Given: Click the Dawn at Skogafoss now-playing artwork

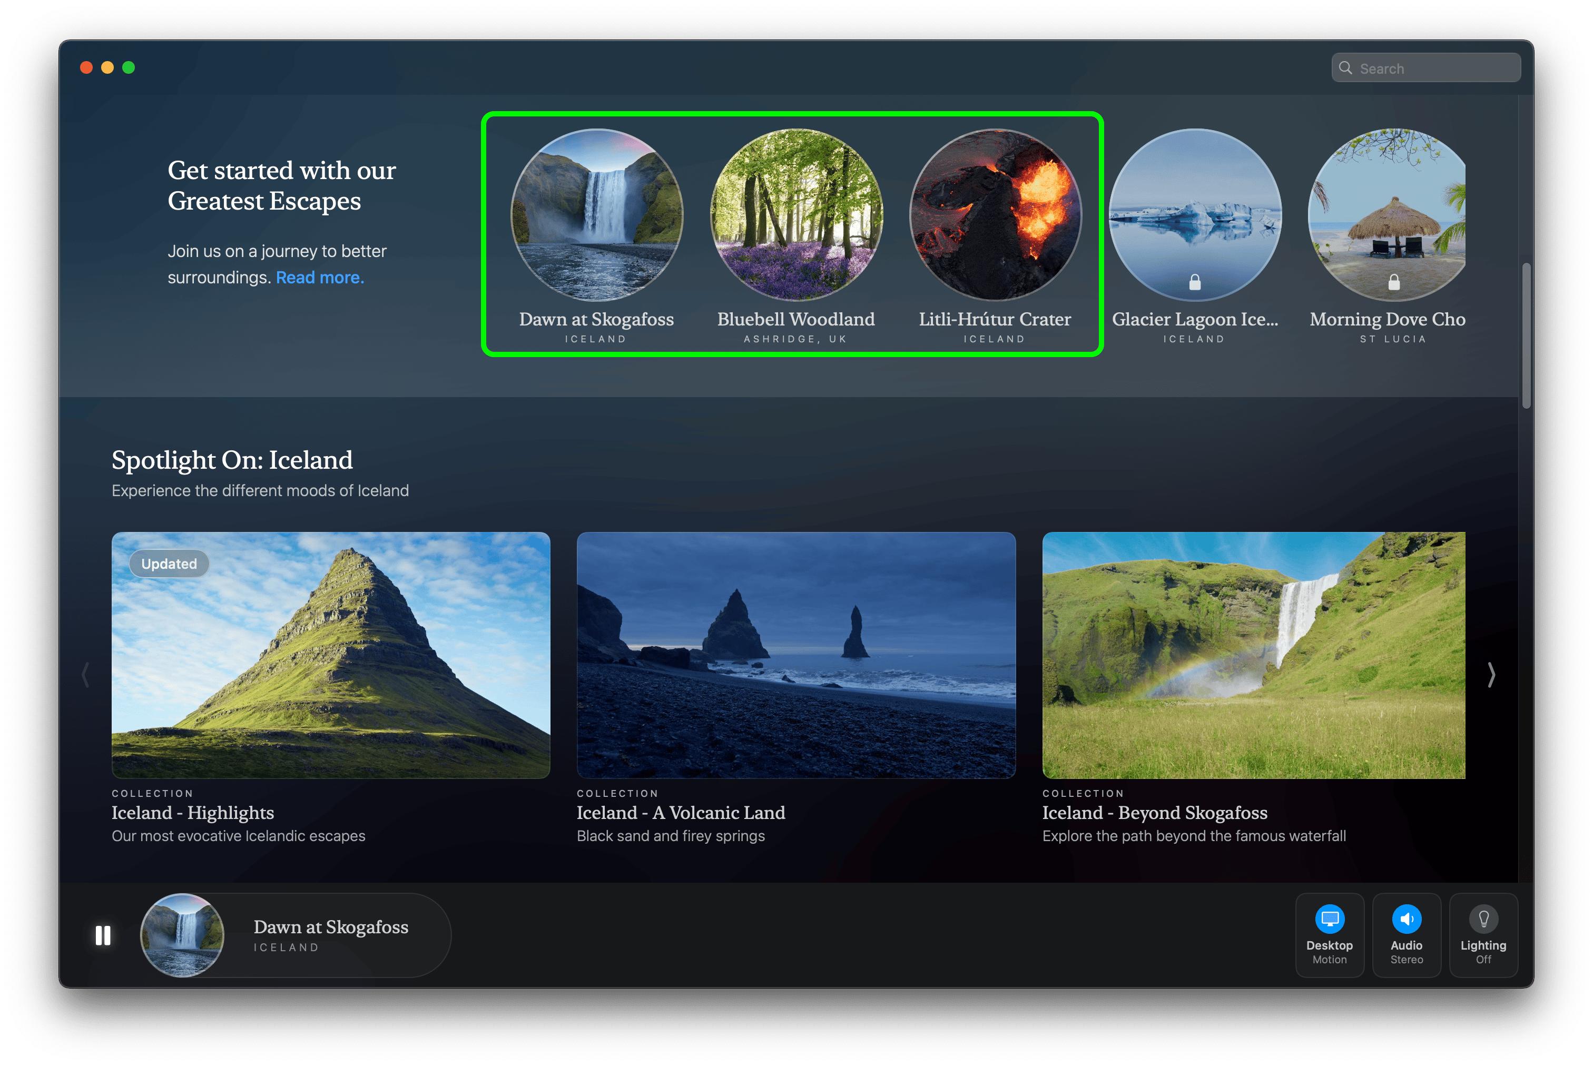Looking at the screenshot, I should tap(182, 935).
